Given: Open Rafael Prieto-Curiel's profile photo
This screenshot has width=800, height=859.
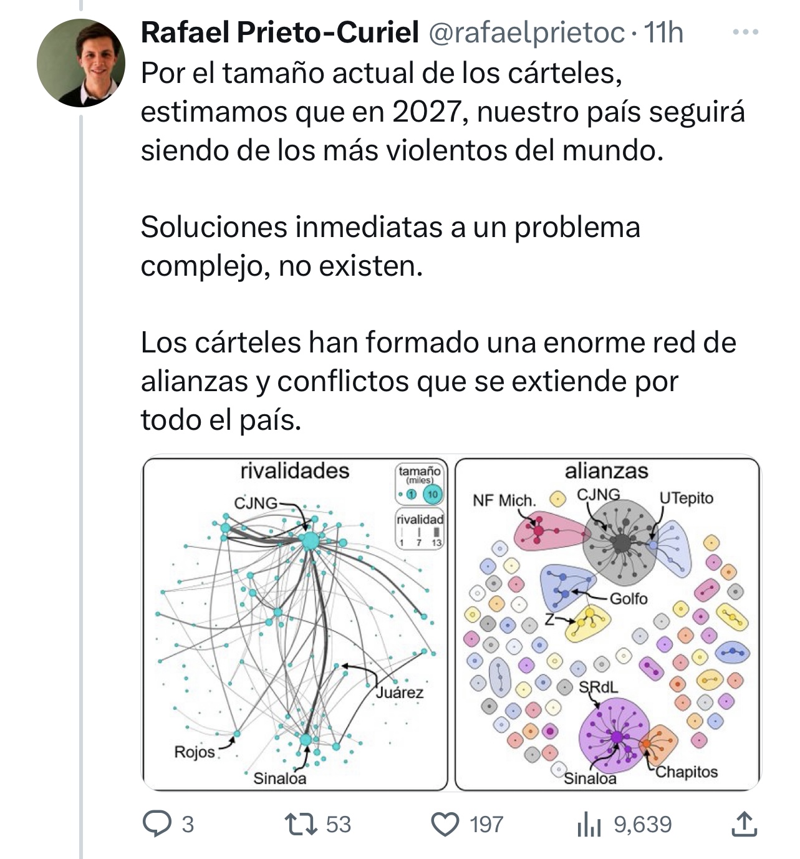Looking at the screenshot, I should point(80,63).
